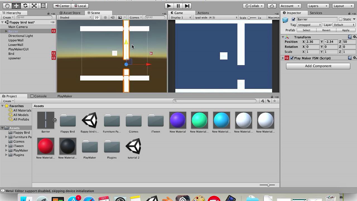
Task: Toggle Maximize on Play in Game view
Action: click(273, 17)
